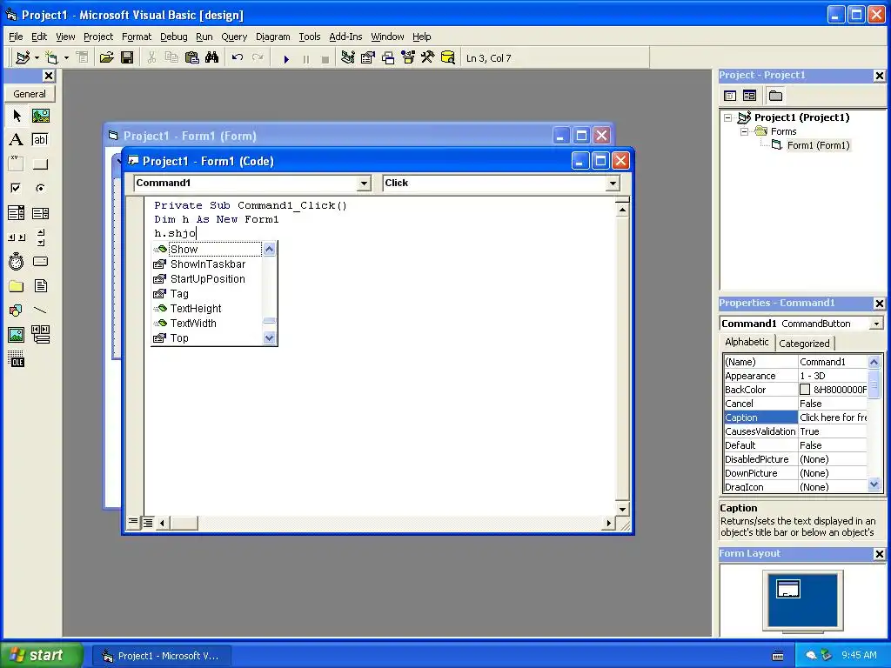Click the End (stop) toolbar icon
The image size is (891, 668).
coord(325,58)
